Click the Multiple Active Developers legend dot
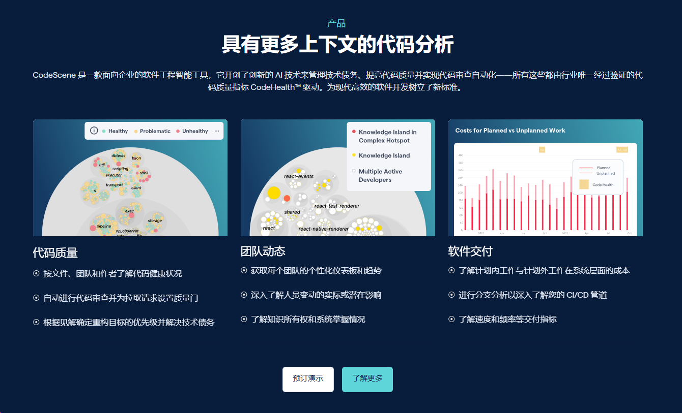Image resolution: width=682 pixels, height=413 pixels. [354, 171]
